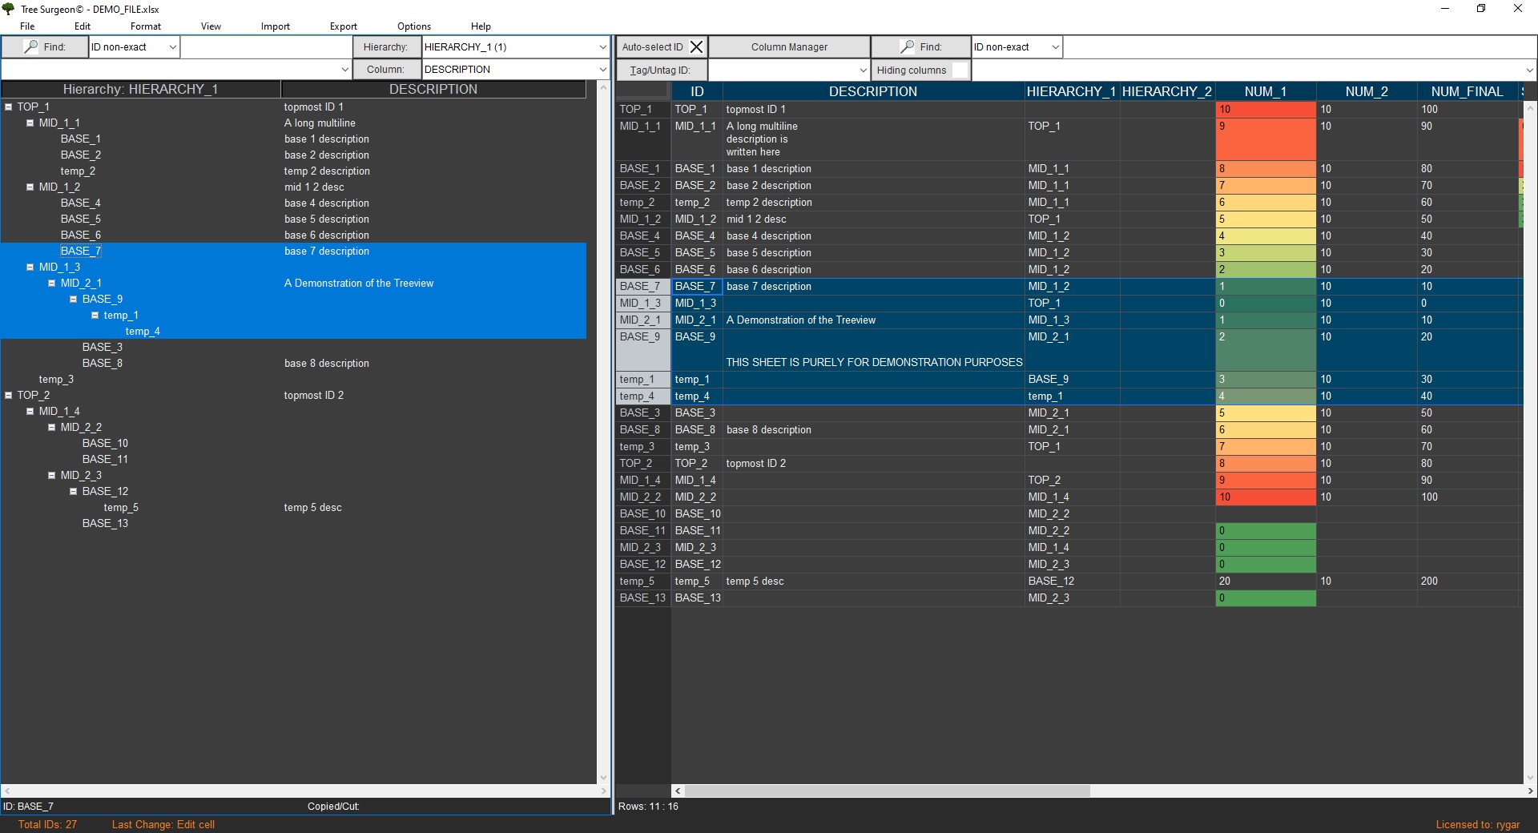
Task: Open the Options menu
Action: click(x=413, y=26)
